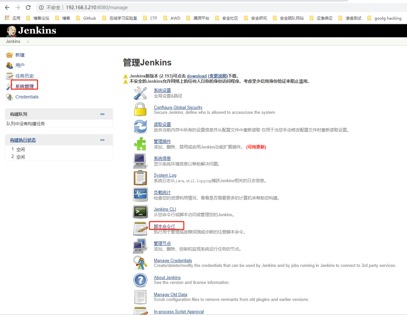Open 系统管理 in the sidebar

click(x=24, y=86)
